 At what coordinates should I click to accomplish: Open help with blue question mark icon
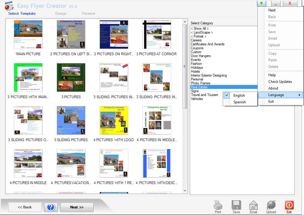point(51,207)
